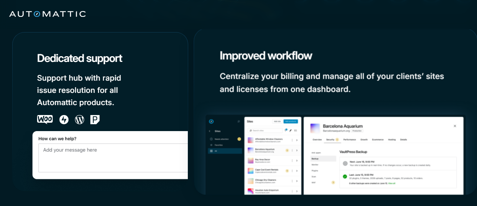
Task: Select Monitor in the security menu
Action: (x=315, y=164)
